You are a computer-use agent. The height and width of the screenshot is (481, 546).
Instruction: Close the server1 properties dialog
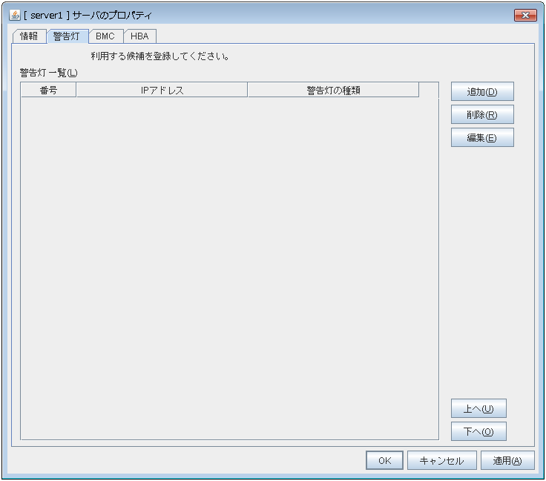point(525,15)
